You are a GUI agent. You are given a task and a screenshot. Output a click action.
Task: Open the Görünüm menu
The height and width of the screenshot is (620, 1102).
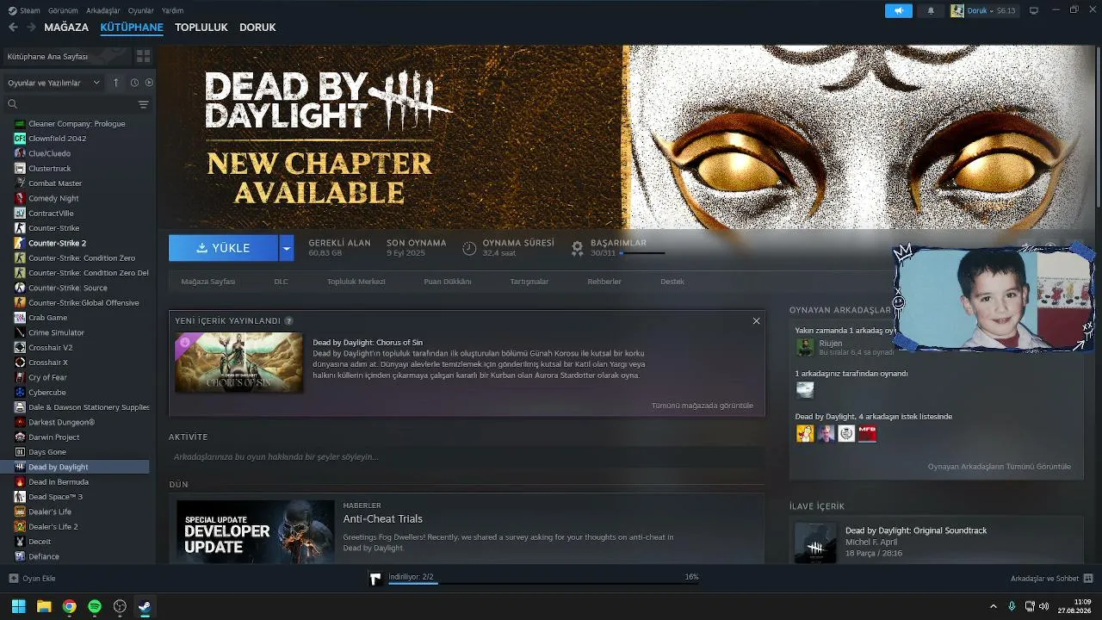point(63,10)
